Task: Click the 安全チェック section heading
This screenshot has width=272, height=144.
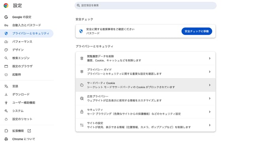Action: click(84, 19)
